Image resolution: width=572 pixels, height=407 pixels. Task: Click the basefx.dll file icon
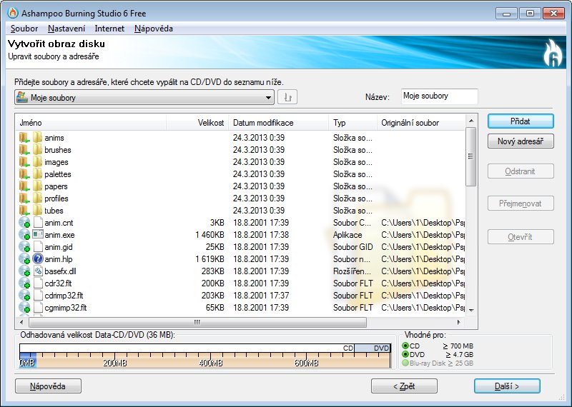pos(38,271)
